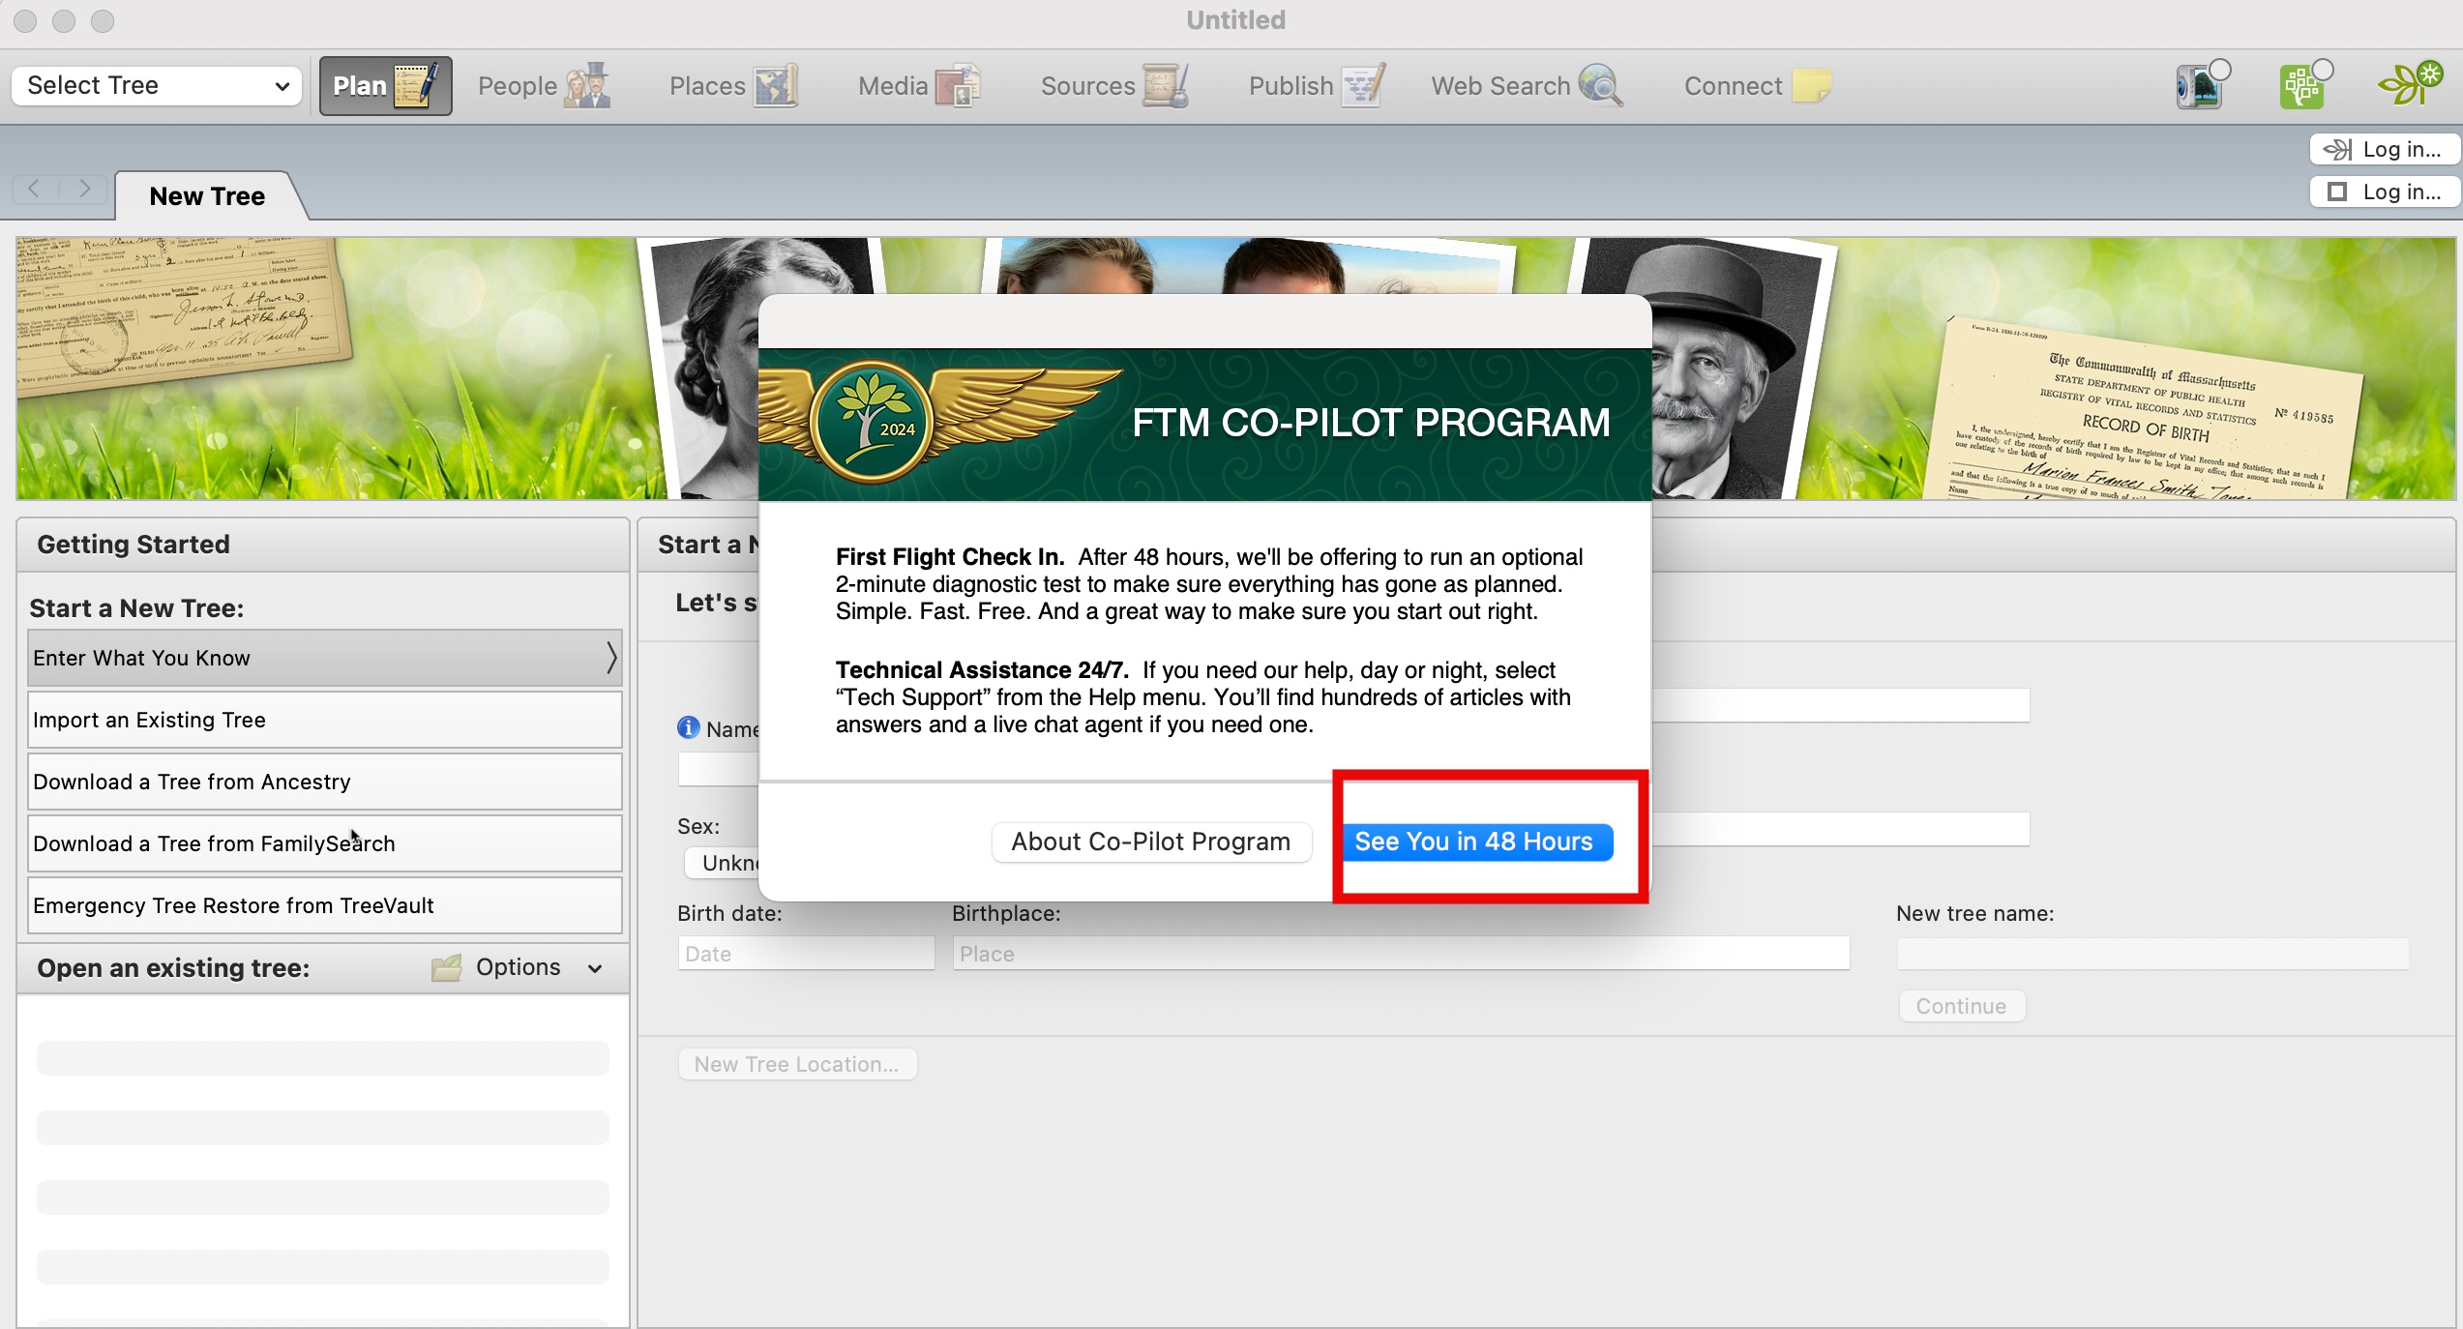Click the Birthplace input field
The image size is (2463, 1329).
point(1400,954)
